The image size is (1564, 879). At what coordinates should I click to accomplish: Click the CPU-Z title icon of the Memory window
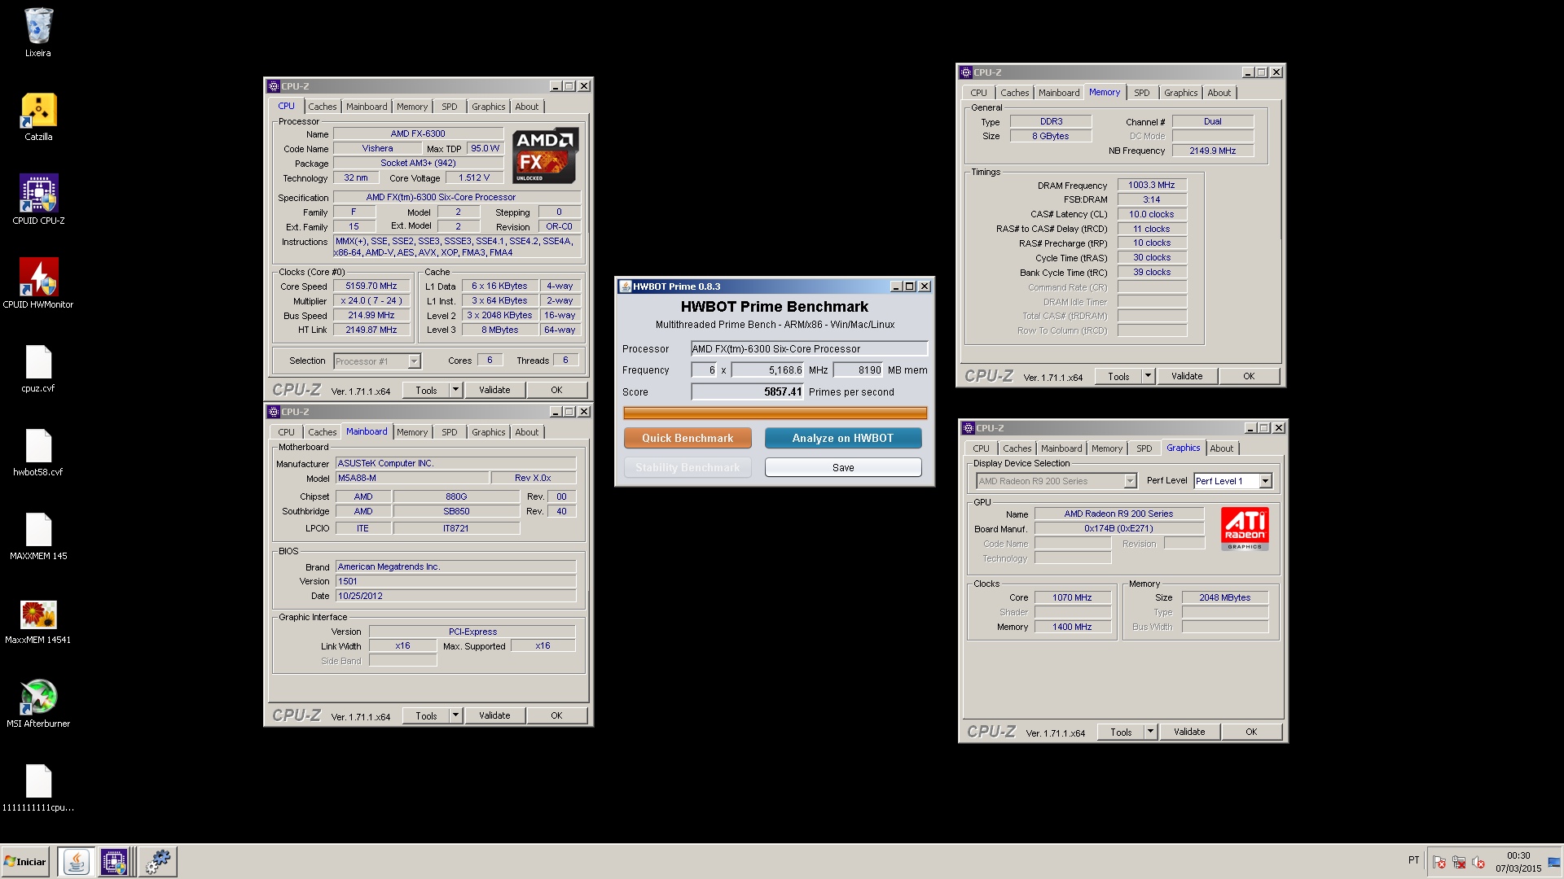point(966,72)
